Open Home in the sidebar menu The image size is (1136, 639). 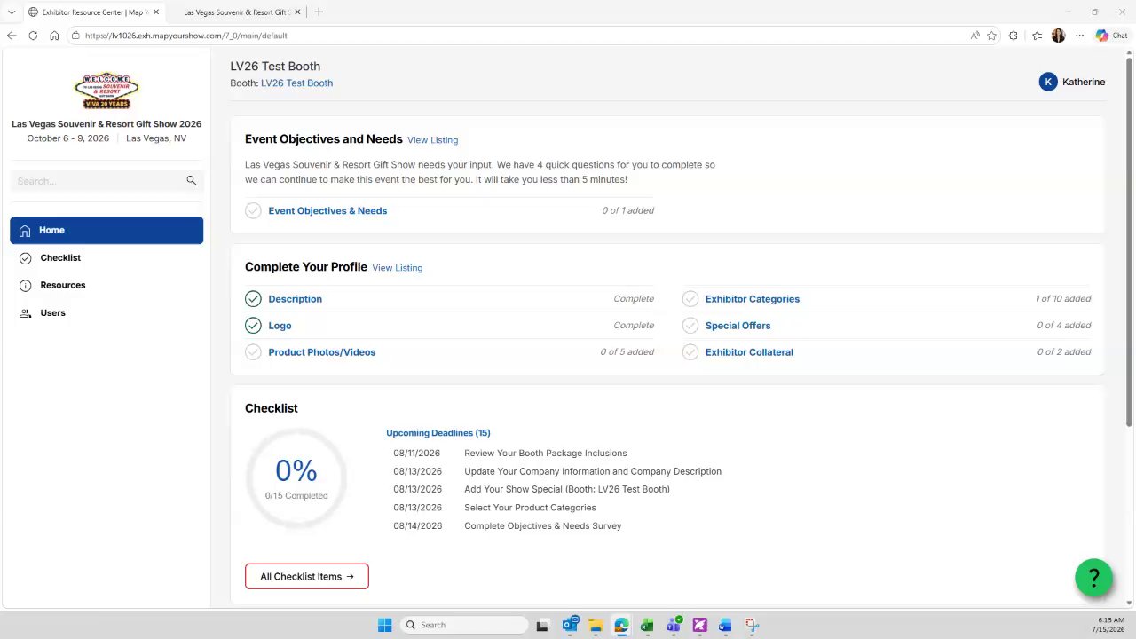tap(106, 231)
